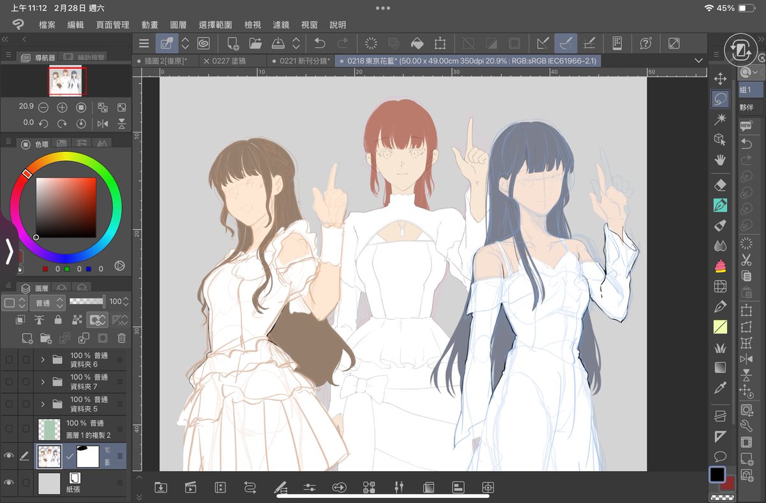766x503 pixels.
Task: Expand the 資料夾 5 folder
Action: (43, 403)
